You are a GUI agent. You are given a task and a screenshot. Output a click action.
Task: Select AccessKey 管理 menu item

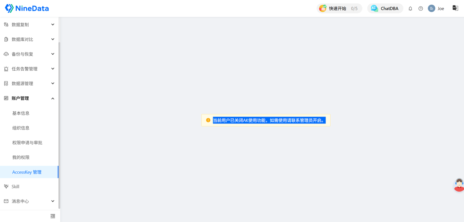tap(29, 172)
